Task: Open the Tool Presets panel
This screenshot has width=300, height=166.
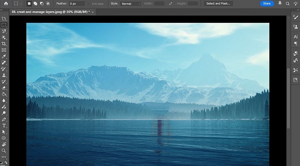Action: coord(296,70)
